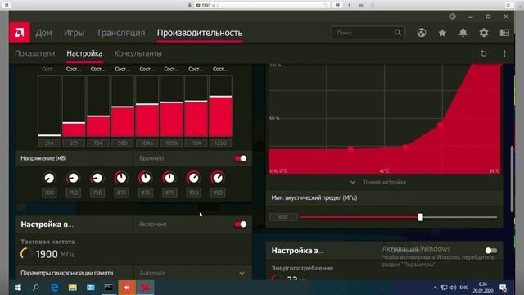Open the command prompt taskbar icon

point(109,288)
